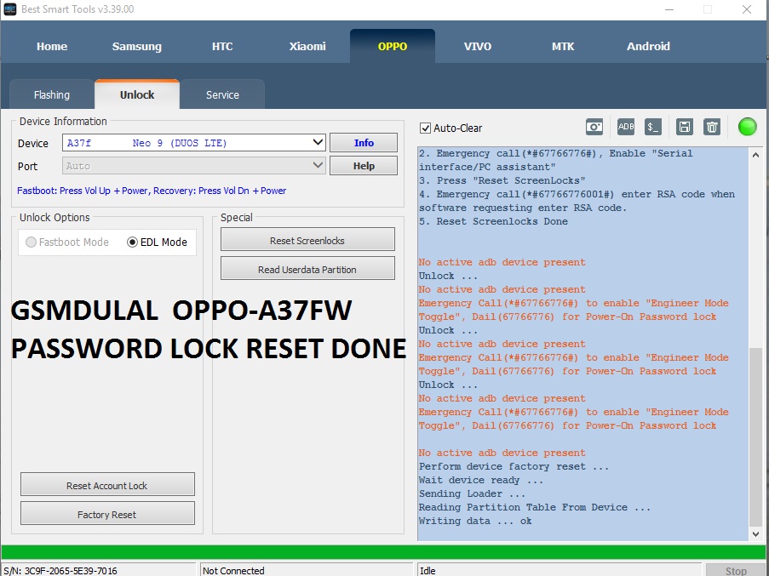Open the ADB tool icon
769x576 pixels.
(x=626, y=127)
